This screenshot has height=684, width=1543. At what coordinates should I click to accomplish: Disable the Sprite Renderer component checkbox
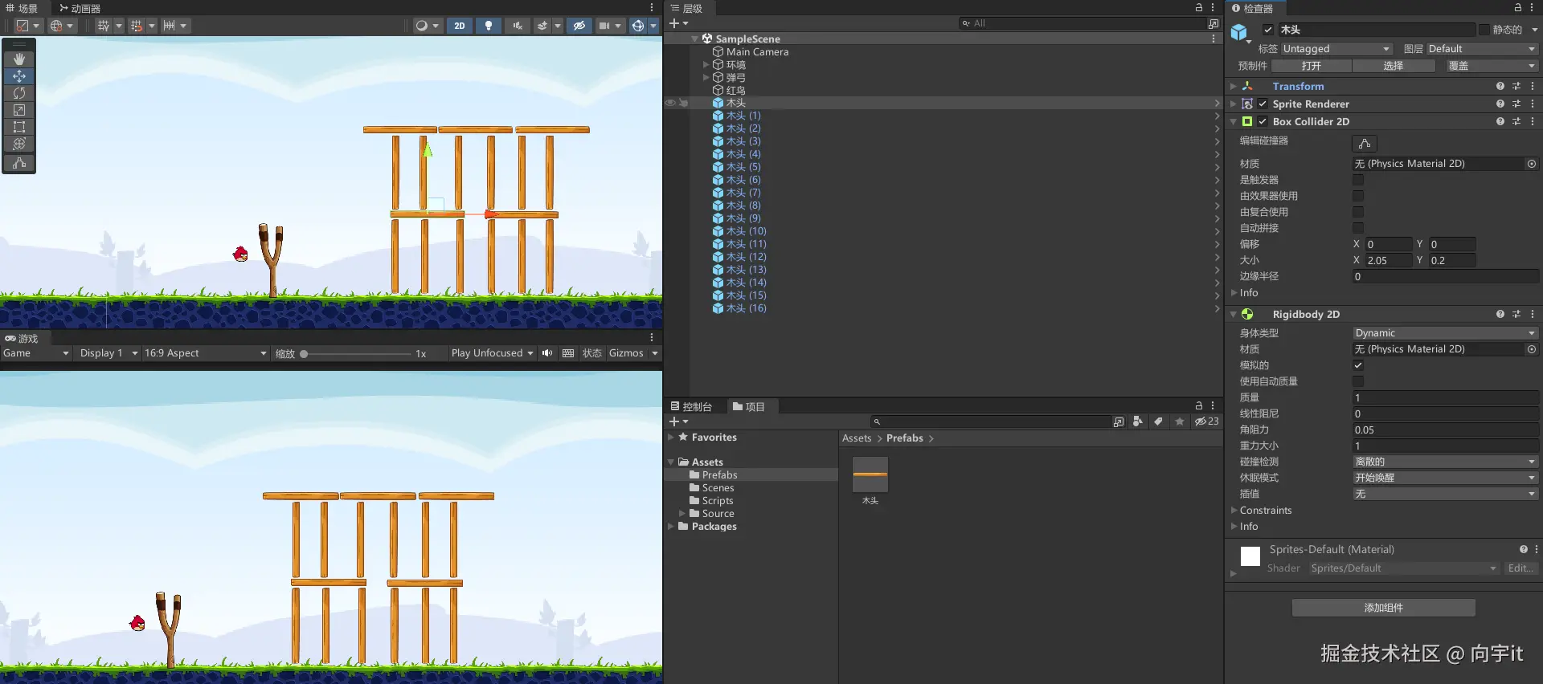click(1263, 104)
